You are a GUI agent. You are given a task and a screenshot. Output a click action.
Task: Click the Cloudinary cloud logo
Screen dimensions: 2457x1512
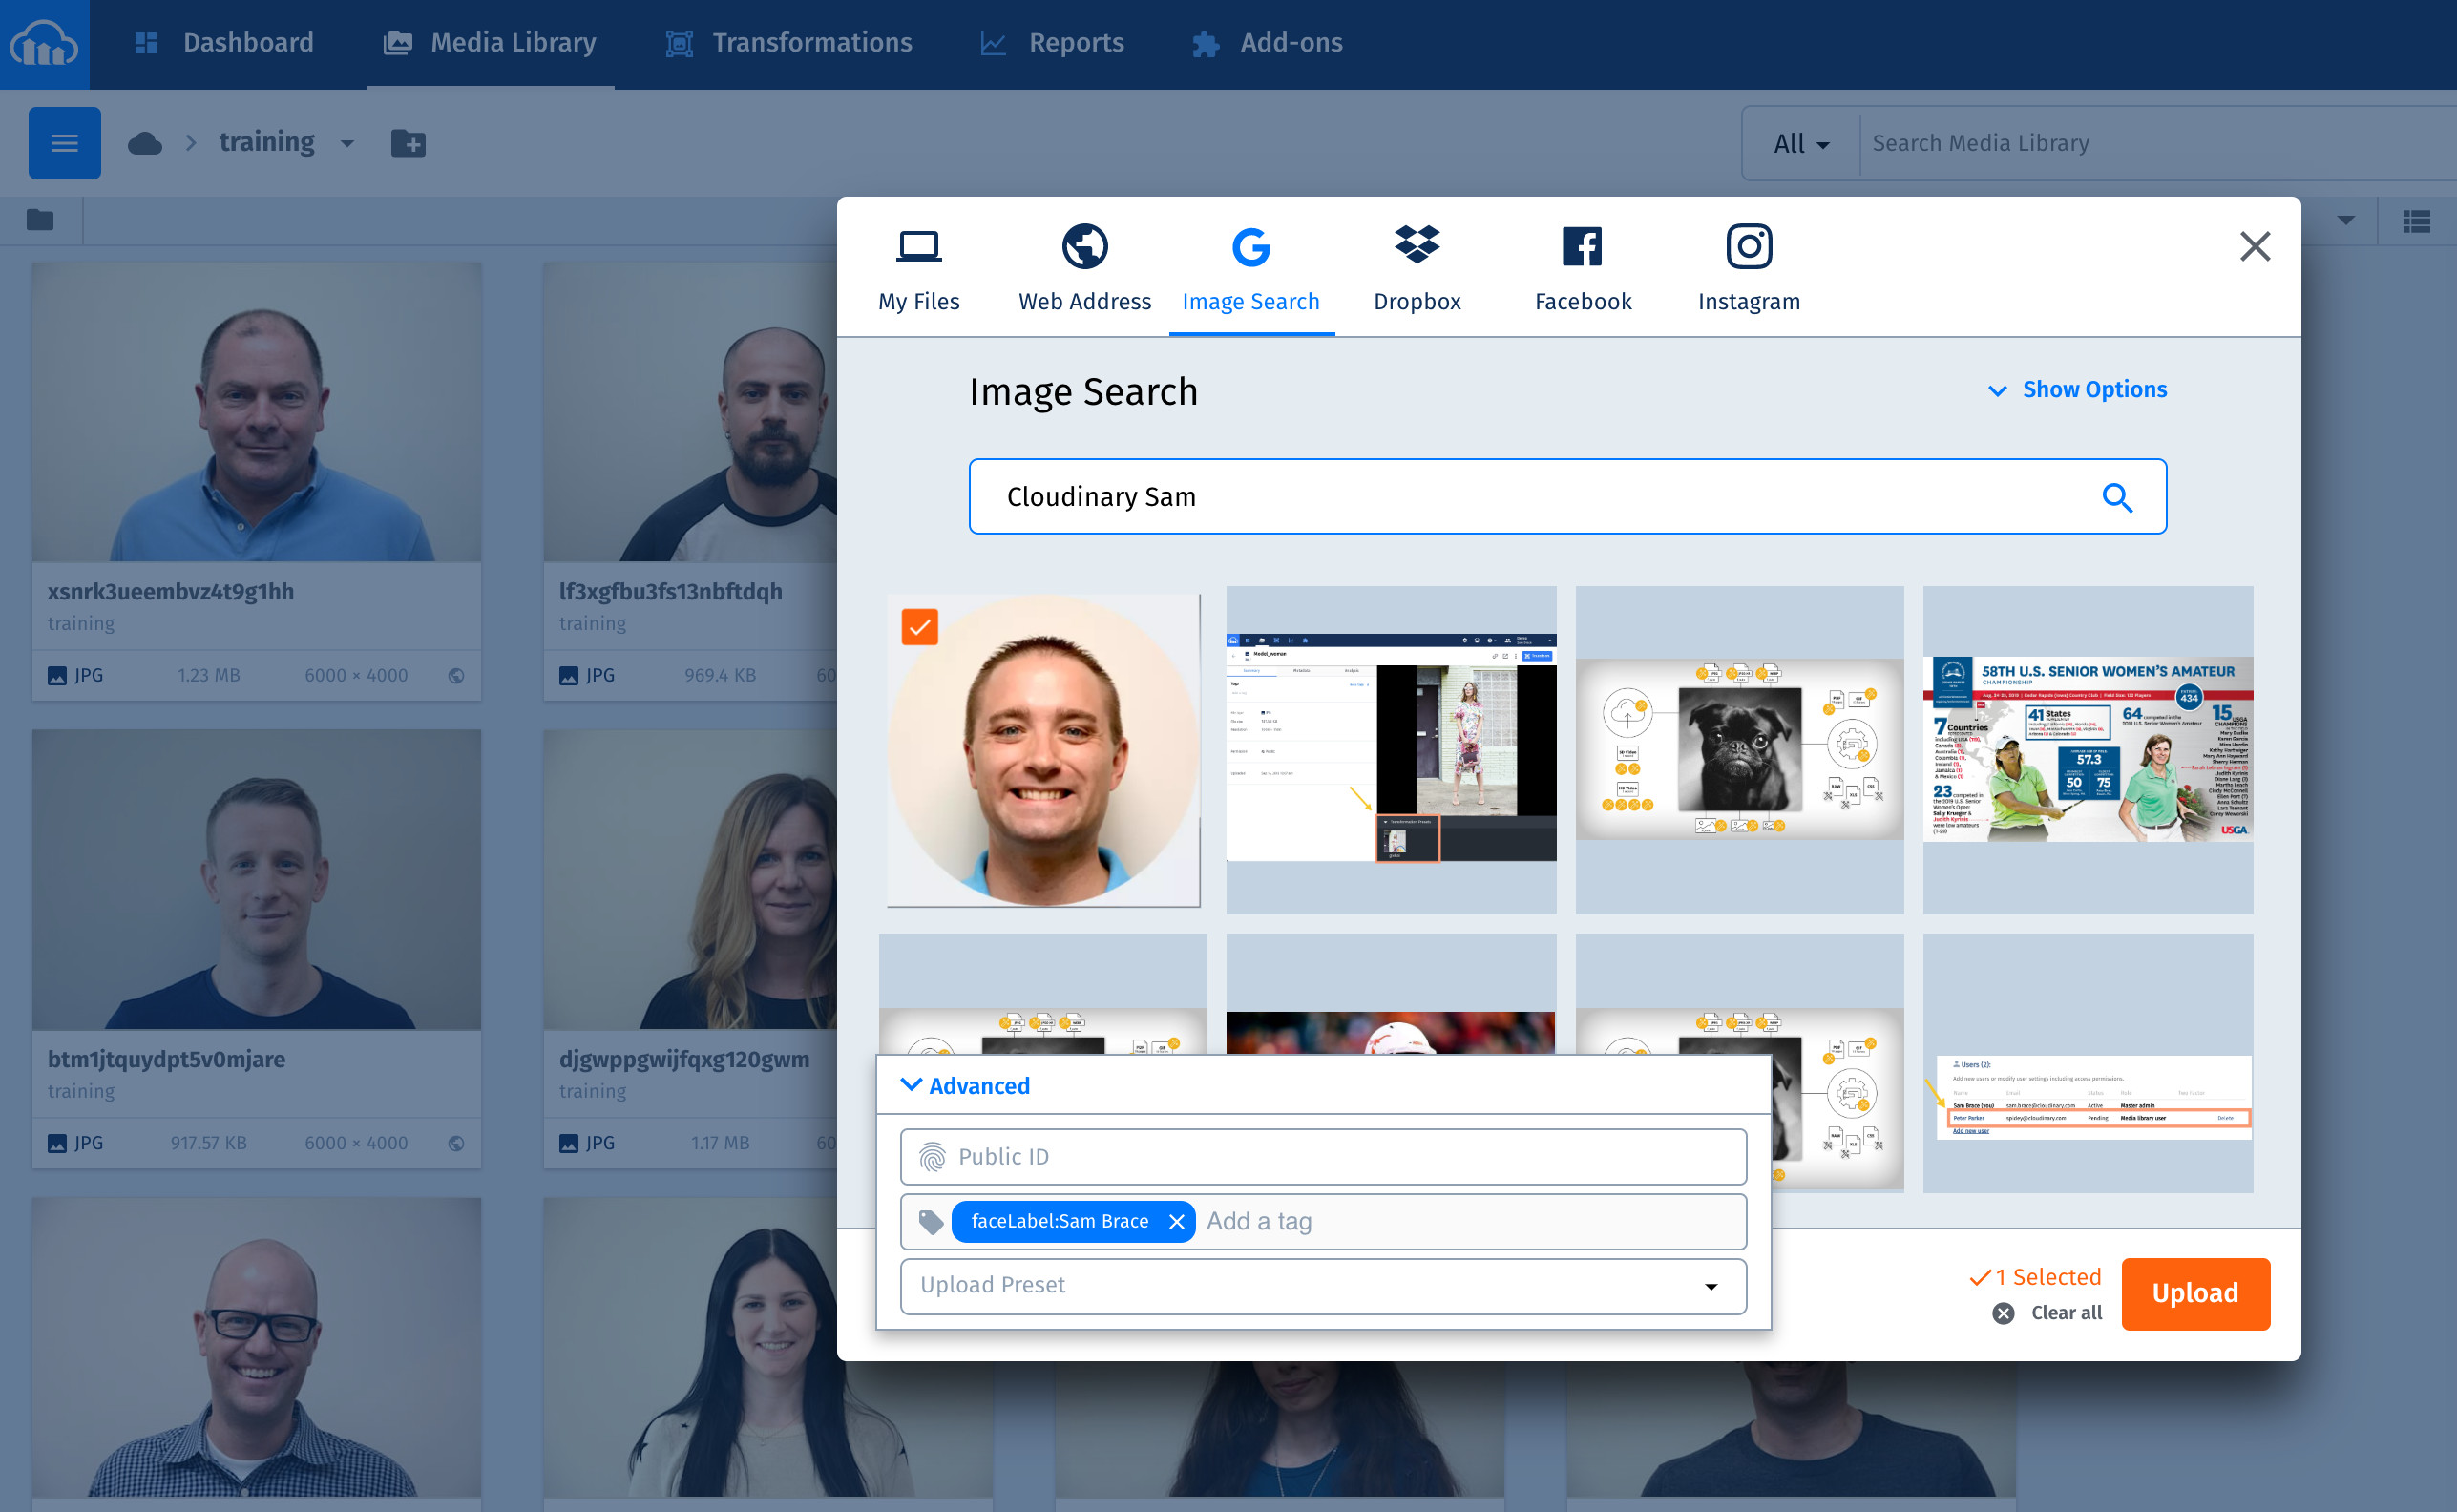pyautogui.click(x=44, y=44)
